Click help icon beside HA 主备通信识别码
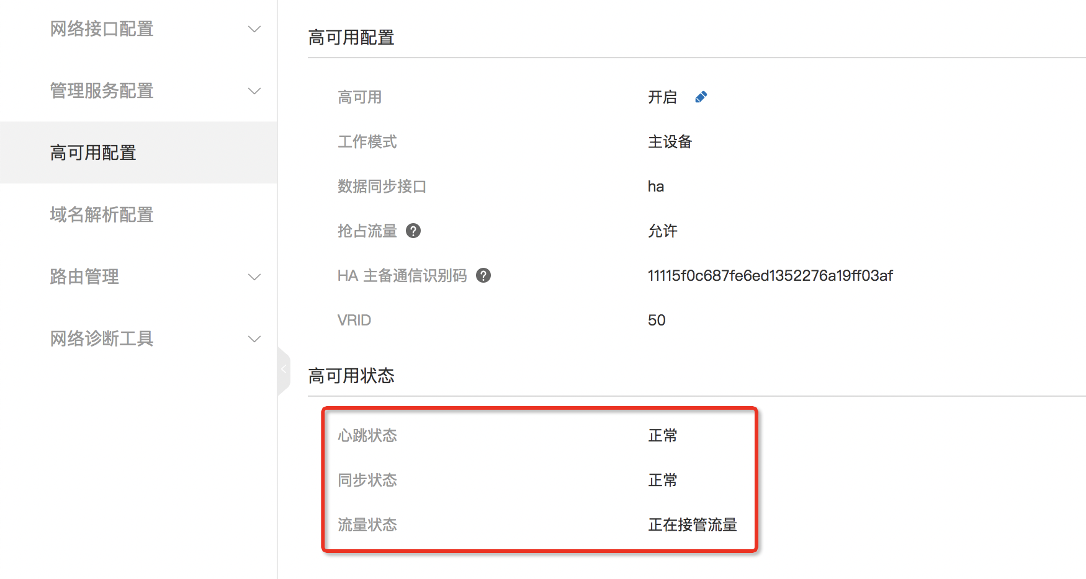The height and width of the screenshot is (579, 1086). [483, 275]
